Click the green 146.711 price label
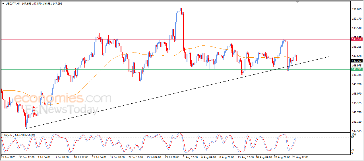Image resolution: width=364 pixels, height=161 pixels. pos(357,69)
